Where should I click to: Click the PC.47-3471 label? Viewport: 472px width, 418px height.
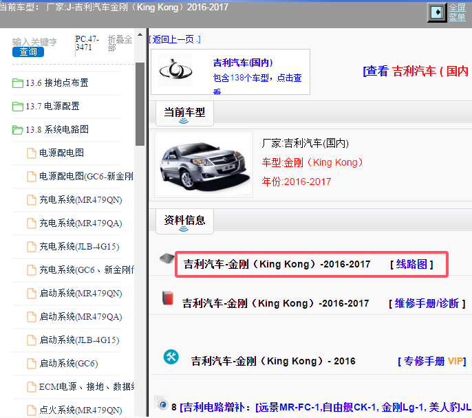point(87,43)
